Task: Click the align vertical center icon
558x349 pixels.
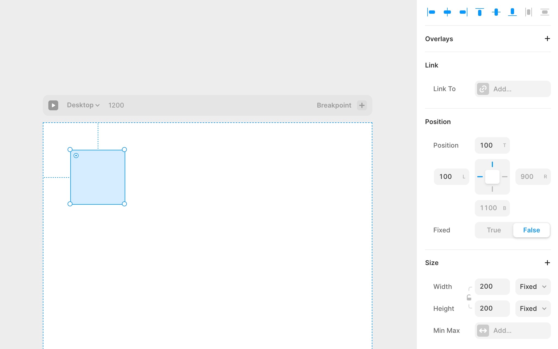Action: (x=496, y=12)
